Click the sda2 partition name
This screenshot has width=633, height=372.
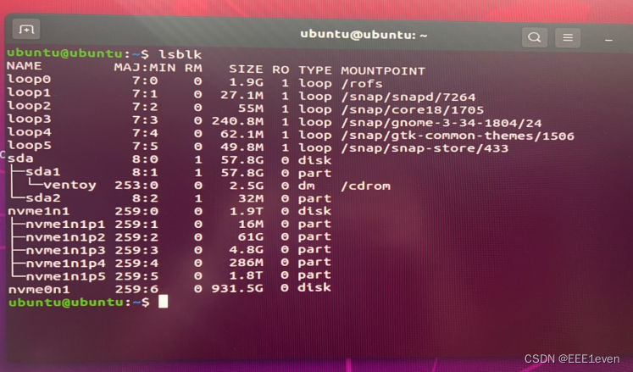(x=42, y=198)
